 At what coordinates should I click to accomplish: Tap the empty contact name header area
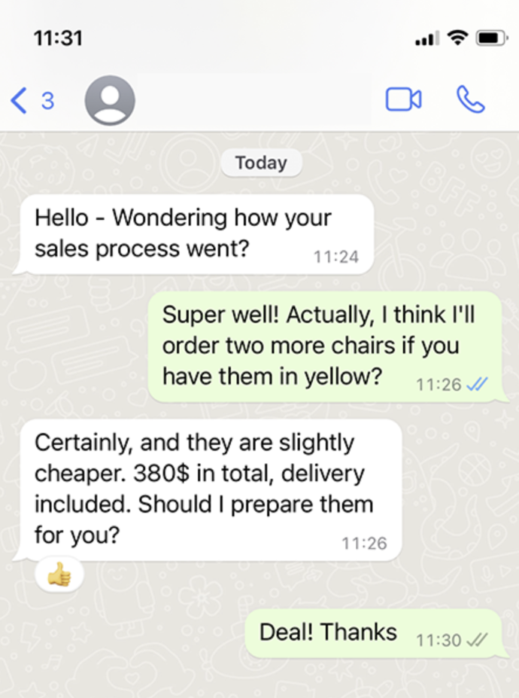point(254,99)
